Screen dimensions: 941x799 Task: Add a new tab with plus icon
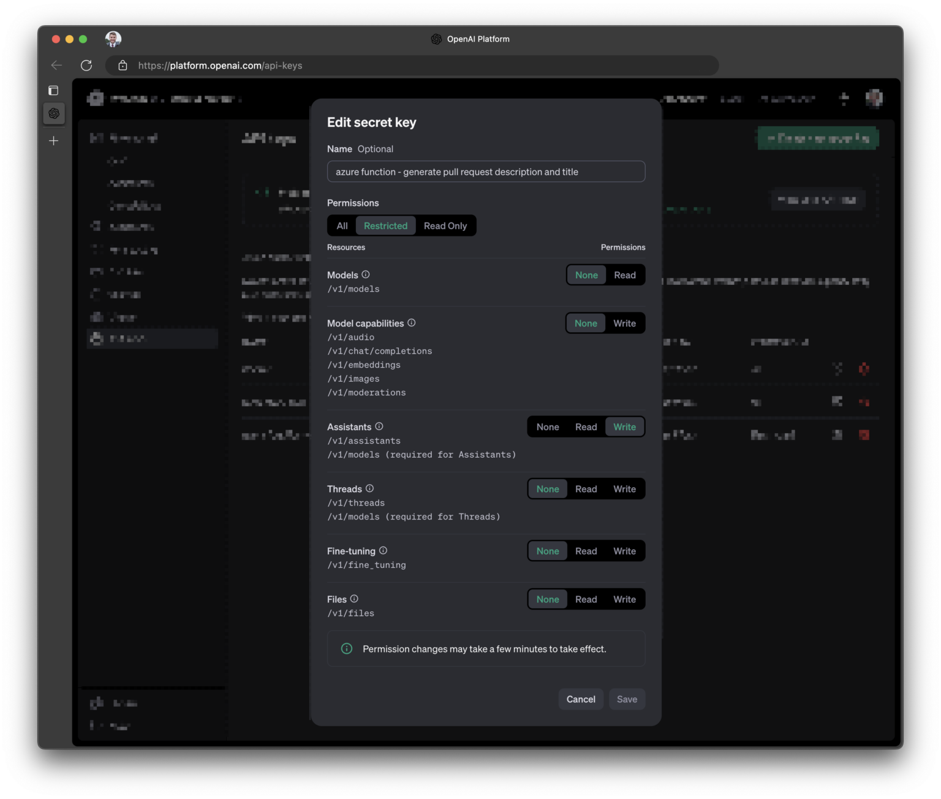[54, 141]
